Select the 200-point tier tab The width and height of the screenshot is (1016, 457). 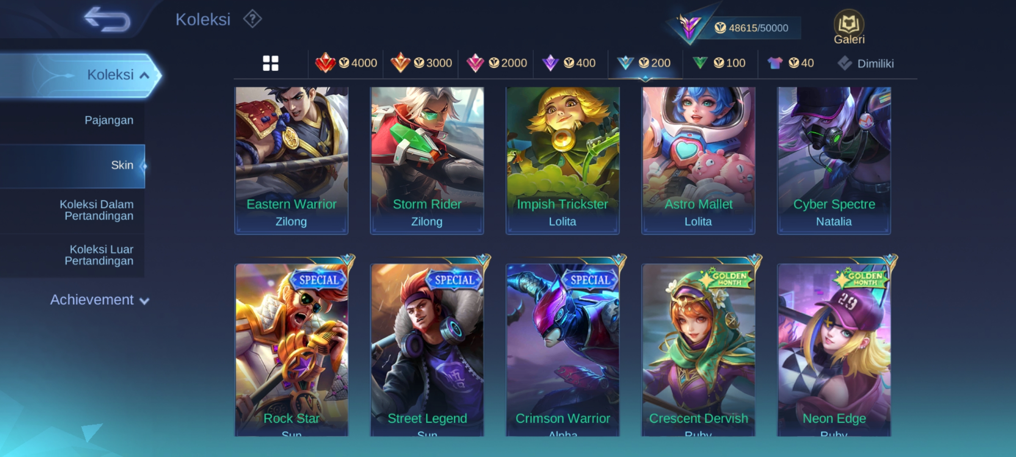pyautogui.click(x=644, y=63)
